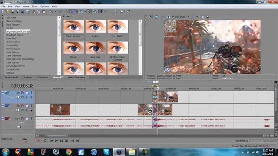Open Google Chrome from the taskbar
Image resolution: width=278 pixels, height=156 pixels.
69,152
